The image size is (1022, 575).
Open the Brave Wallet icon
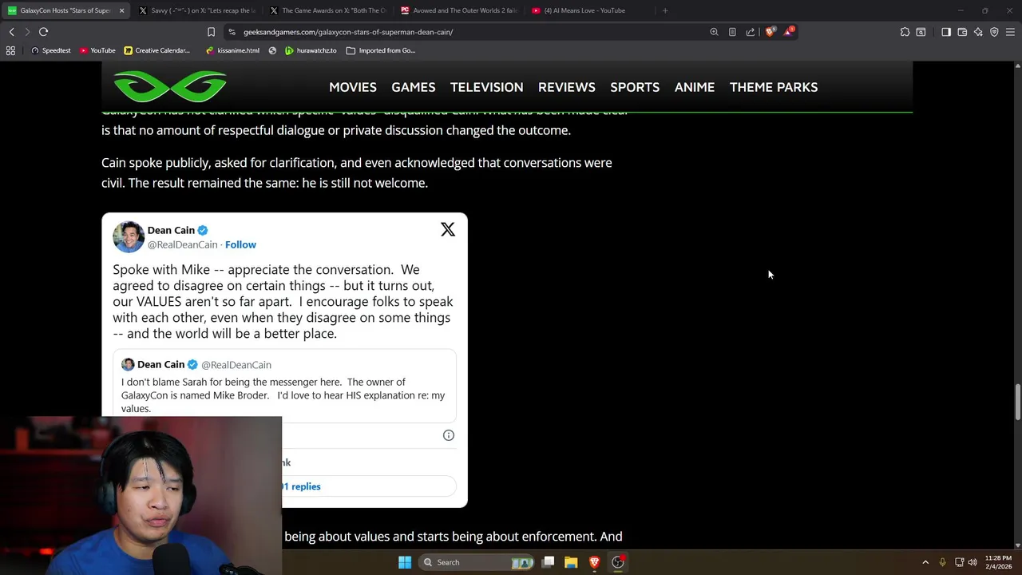point(962,32)
